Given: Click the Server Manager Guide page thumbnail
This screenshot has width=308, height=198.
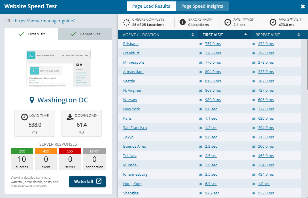Looking at the screenshot, I should click(x=58, y=69).
